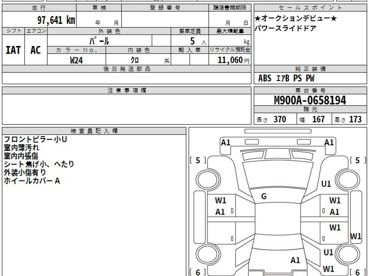Click the シフト header cell

point(14,31)
